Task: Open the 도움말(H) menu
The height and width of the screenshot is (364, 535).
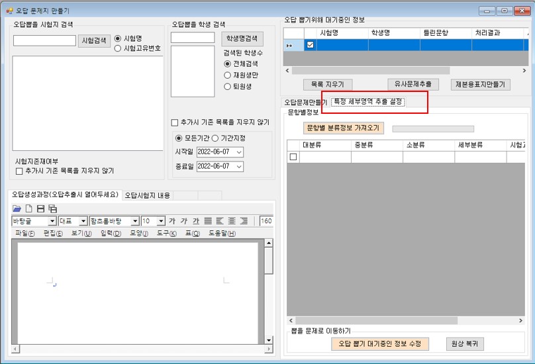Action: point(222,234)
